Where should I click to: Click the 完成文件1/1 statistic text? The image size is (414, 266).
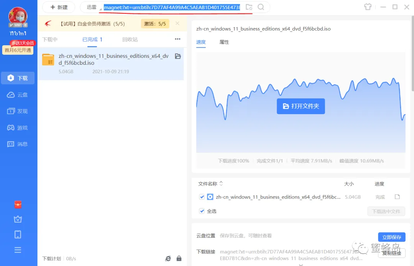[270, 161]
